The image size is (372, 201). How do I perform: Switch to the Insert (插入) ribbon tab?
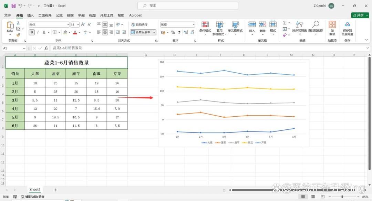point(30,15)
